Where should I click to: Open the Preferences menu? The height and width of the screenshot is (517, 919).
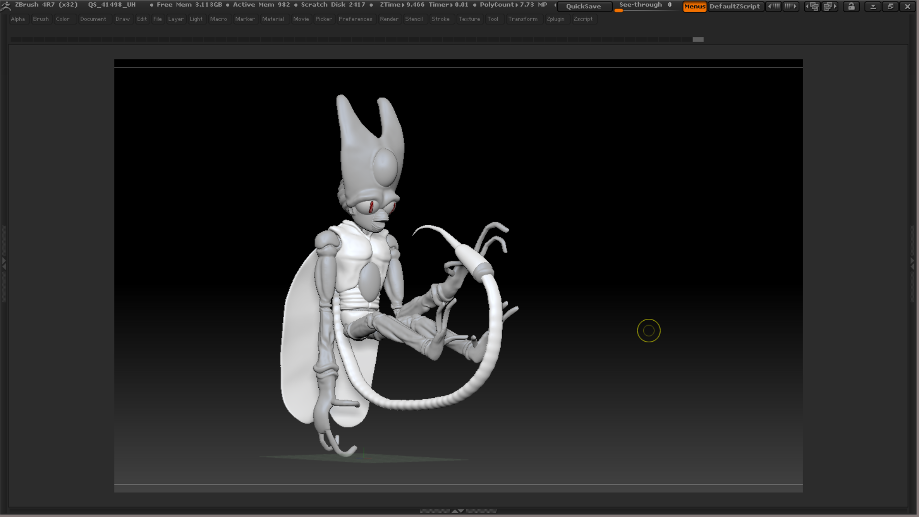click(x=355, y=19)
